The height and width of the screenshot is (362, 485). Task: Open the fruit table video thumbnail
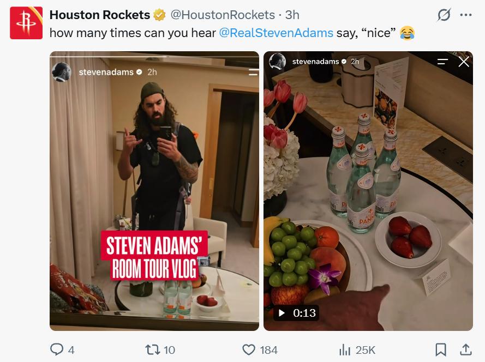coord(368,191)
